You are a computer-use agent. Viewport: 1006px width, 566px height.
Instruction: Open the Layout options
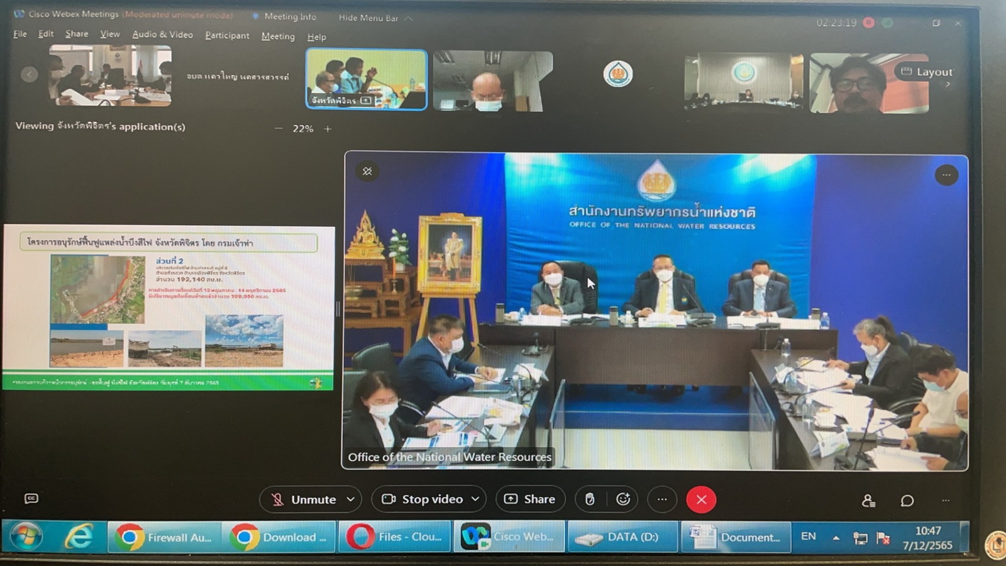click(927, 72)
